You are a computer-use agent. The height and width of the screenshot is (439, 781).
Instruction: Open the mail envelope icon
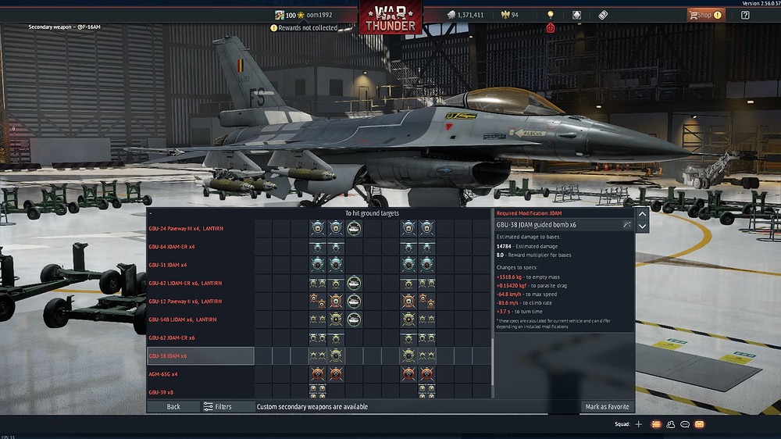[699, 424]
